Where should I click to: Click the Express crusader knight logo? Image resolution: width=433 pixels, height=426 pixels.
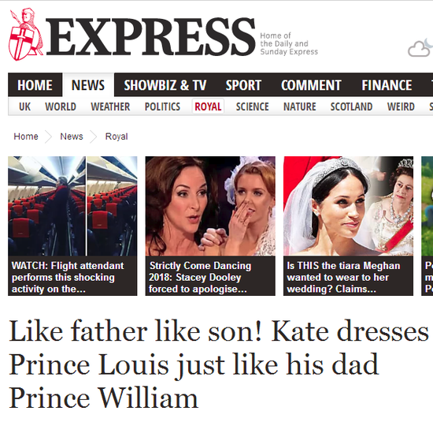[26, 35]
